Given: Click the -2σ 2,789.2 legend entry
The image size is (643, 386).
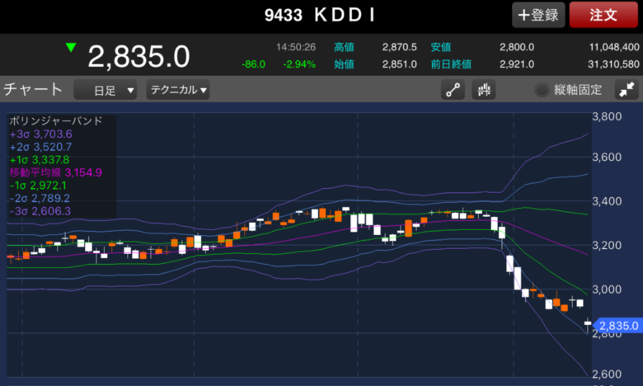Looking at the screenshot, I should [x=40, y=198].
